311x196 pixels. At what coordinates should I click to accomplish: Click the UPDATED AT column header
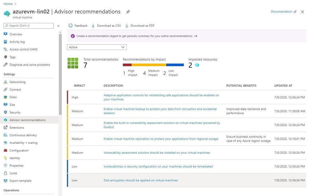coord(283,86)
